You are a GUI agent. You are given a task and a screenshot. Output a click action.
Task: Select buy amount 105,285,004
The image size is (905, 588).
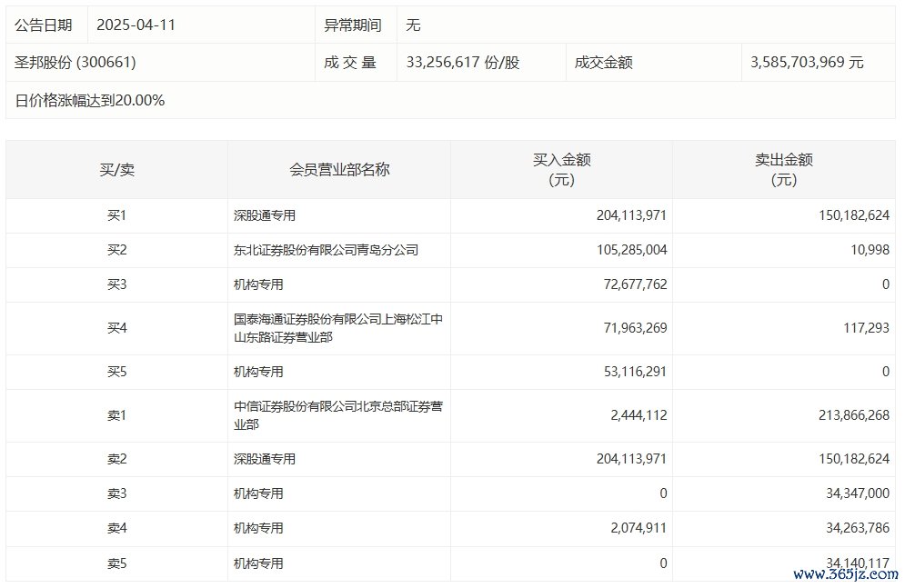631,250
